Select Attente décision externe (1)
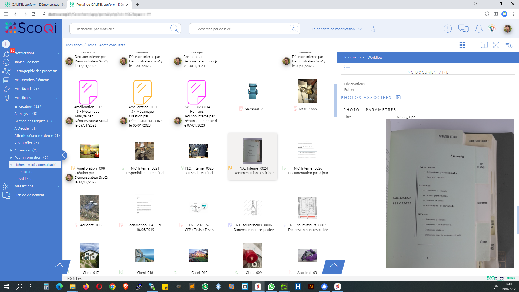Viewport: 519px width, 292px height. point(37,135)
